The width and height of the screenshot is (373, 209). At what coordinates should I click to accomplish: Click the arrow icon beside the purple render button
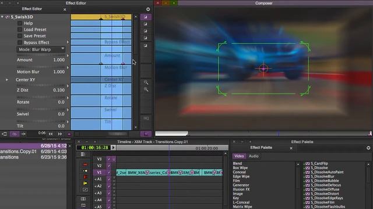(x=23, y=134)
